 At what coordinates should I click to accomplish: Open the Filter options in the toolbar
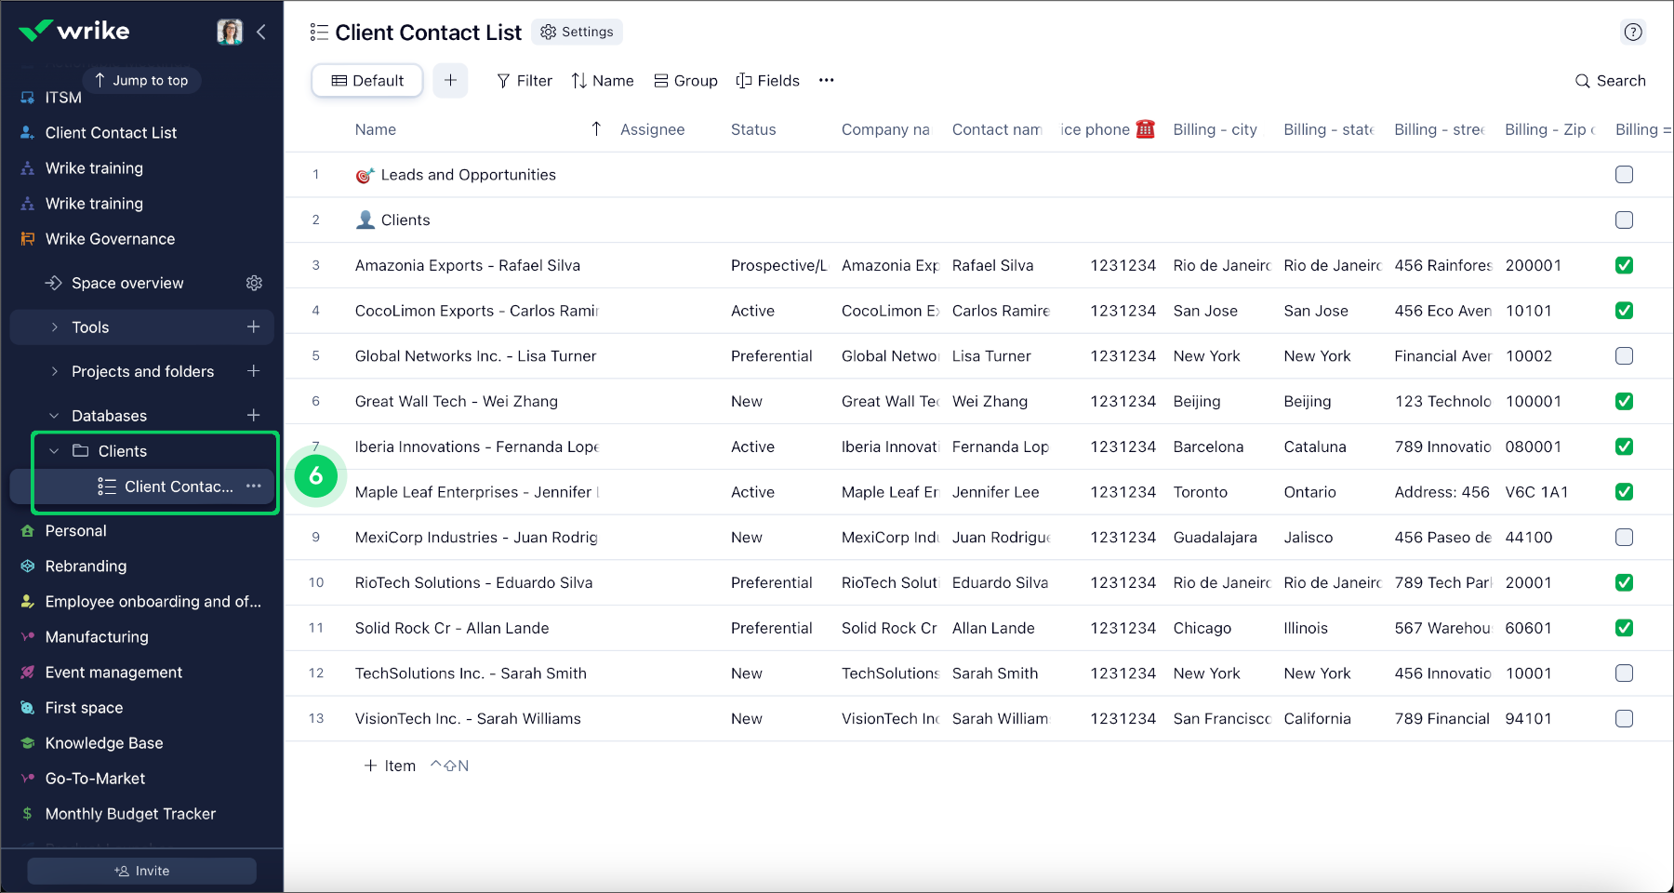click(x=524, y=80)
